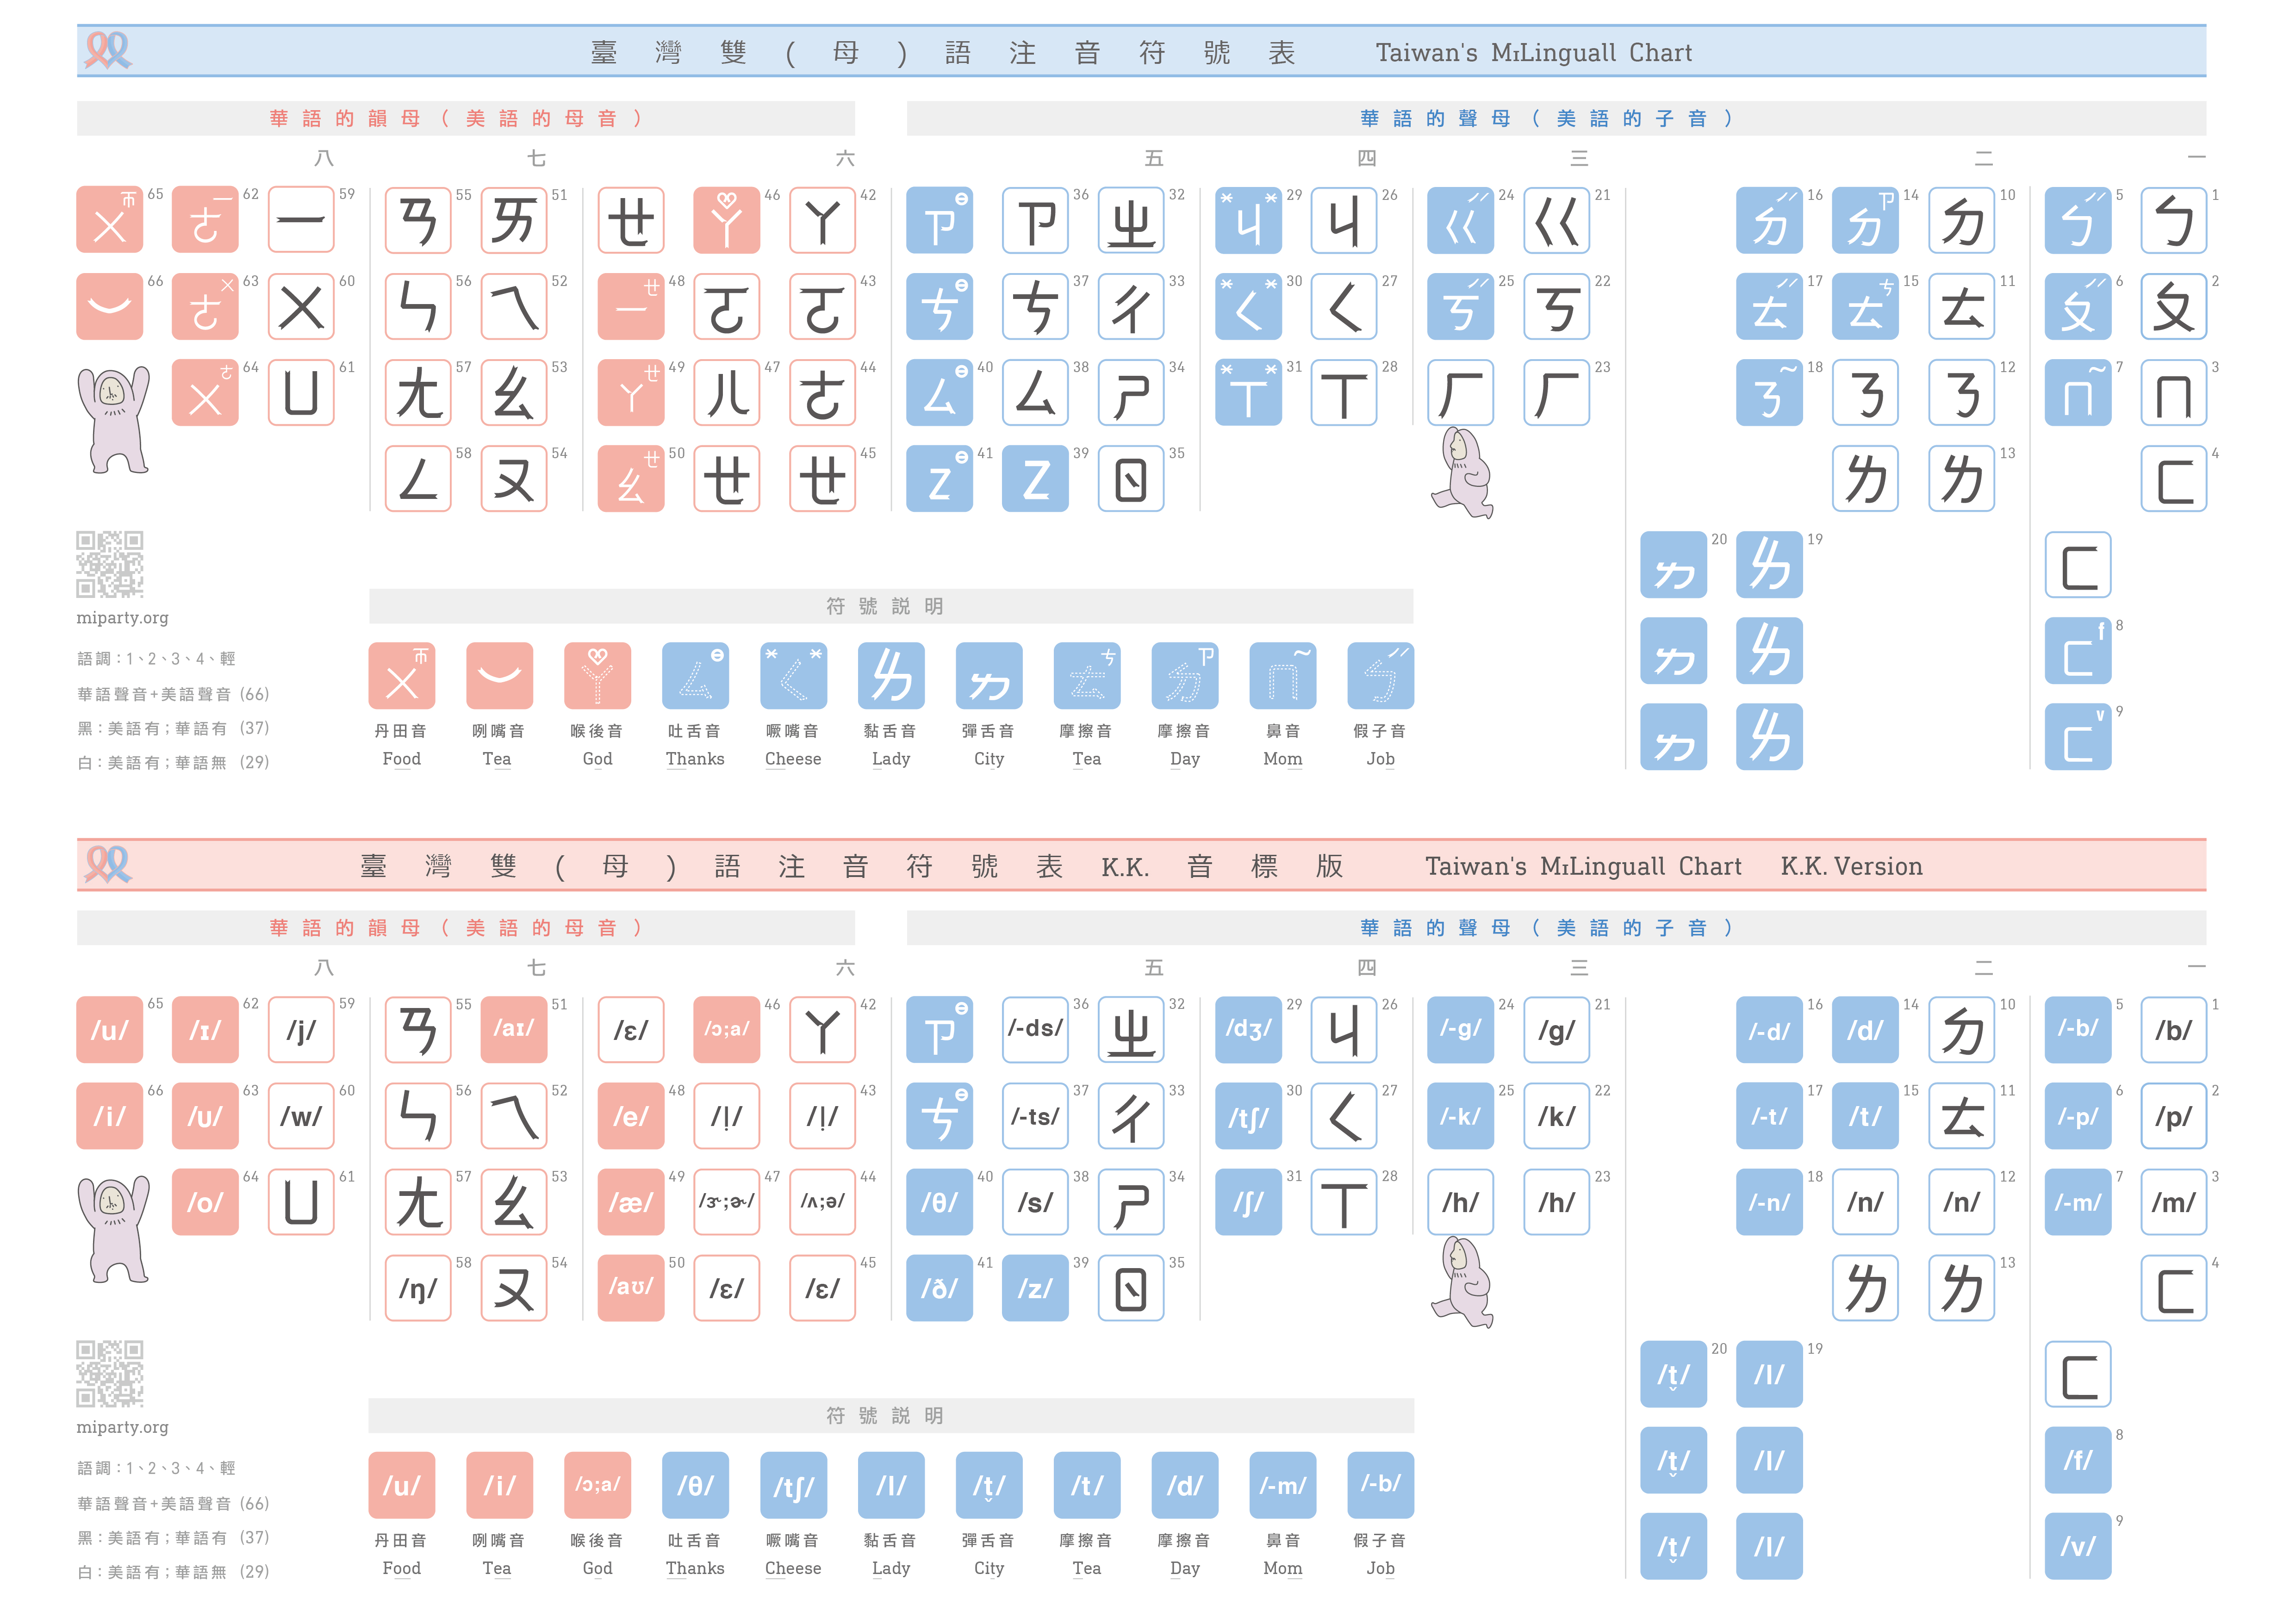The width and height of the screenshot is (2296, 1624).
Task: Select the white ㄇ tile numbered 3 in the upper chart
Action: pyautogui.click(x=2174, y=392)
